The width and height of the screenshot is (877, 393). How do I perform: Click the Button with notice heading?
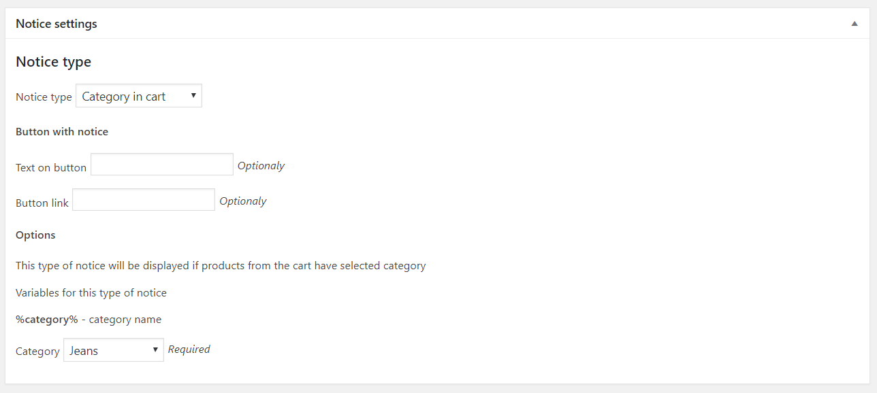pos(62,131)
